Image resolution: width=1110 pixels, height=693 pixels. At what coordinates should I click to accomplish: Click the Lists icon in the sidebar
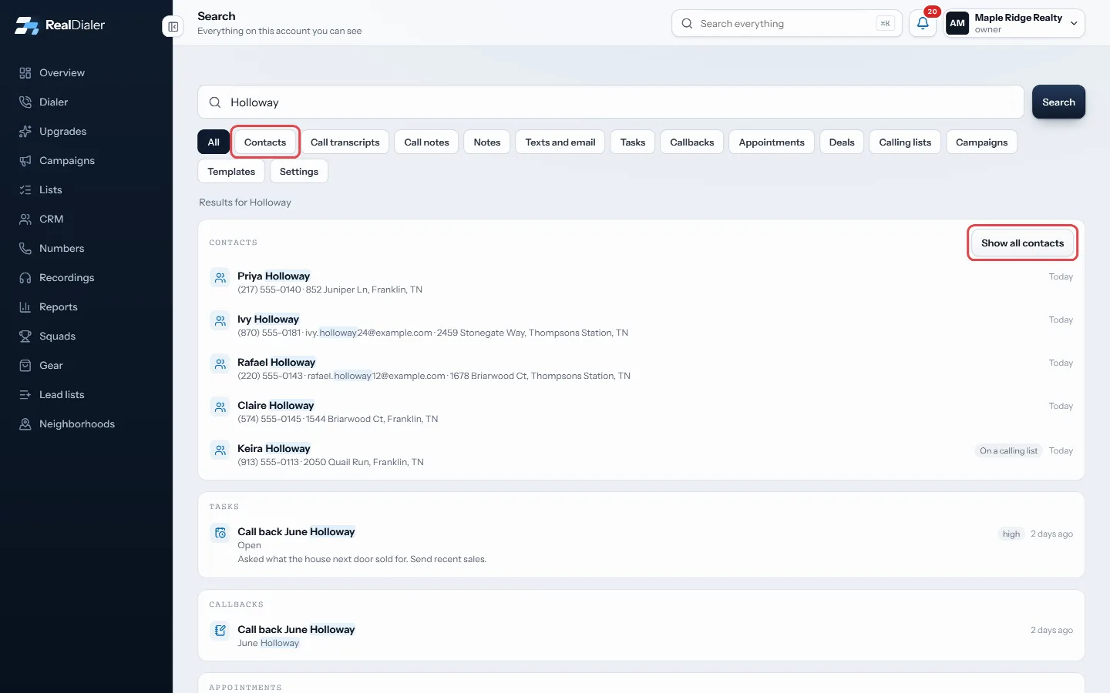25,190
